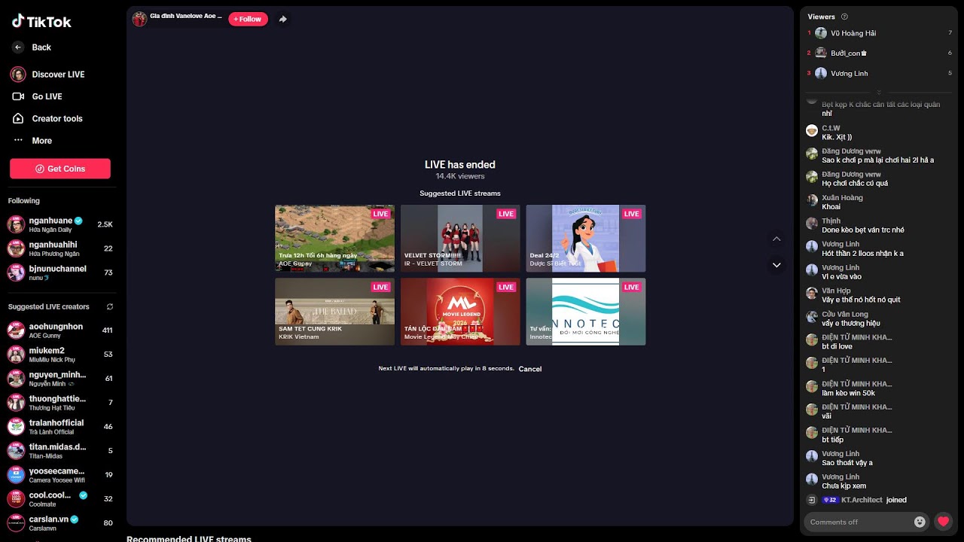Image resolution: width=964 pixels, height=542 pixels.
Task: Click the level 32 badge next to KT.Architect
Action: [x=830, y=500]
